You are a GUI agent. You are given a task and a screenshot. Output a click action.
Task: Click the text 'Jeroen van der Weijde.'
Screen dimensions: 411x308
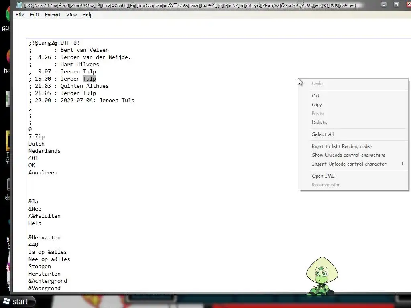point(96,57)
